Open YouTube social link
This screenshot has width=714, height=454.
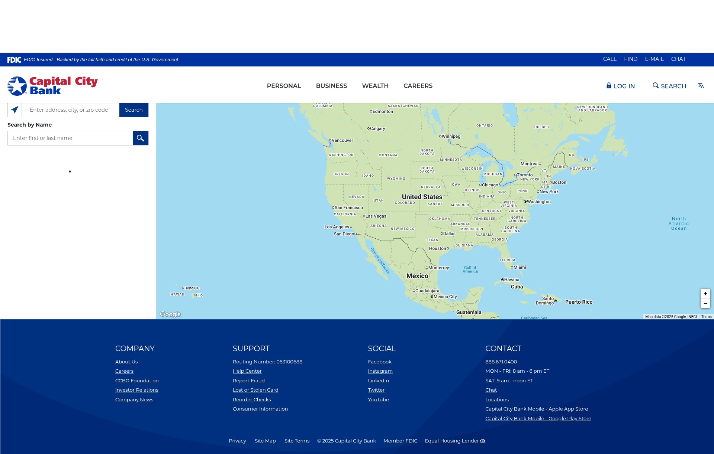[x=378, y=399]
